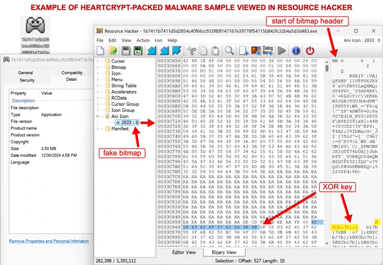Click Date modified 12/30/2024 4:58 PM value
The height and width of the screenshot is (265, 383).
59,155
